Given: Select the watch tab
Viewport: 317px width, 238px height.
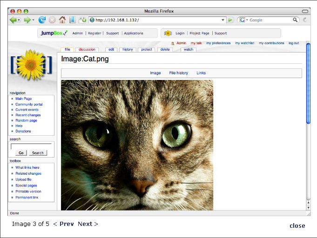Looking at the screenshot, I should (x=189, y=49).
